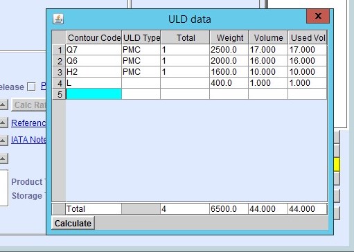The image size is (354, 252).
Task: Click the Weight column header
Action: [x=229, y=37]
